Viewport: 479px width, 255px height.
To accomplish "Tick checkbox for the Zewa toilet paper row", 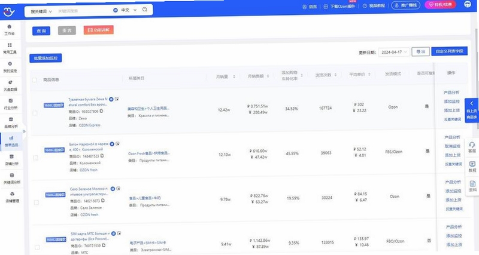I will pos(35,113).
